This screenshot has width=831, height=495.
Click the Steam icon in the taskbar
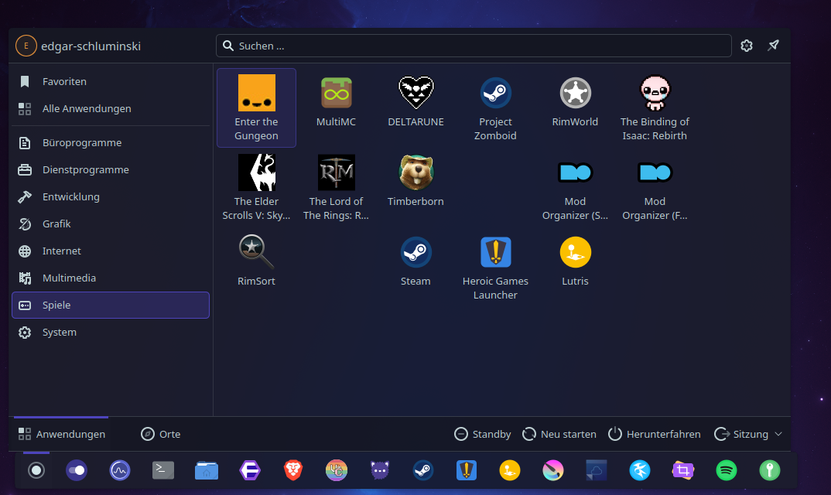(423, 470)
